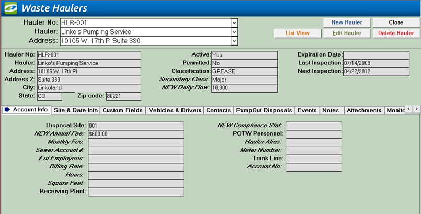The height and width of the screenshot is (214, 421).
Task: Select Linko's Pumping Service combo box
Action: click(x=149, y=32)
